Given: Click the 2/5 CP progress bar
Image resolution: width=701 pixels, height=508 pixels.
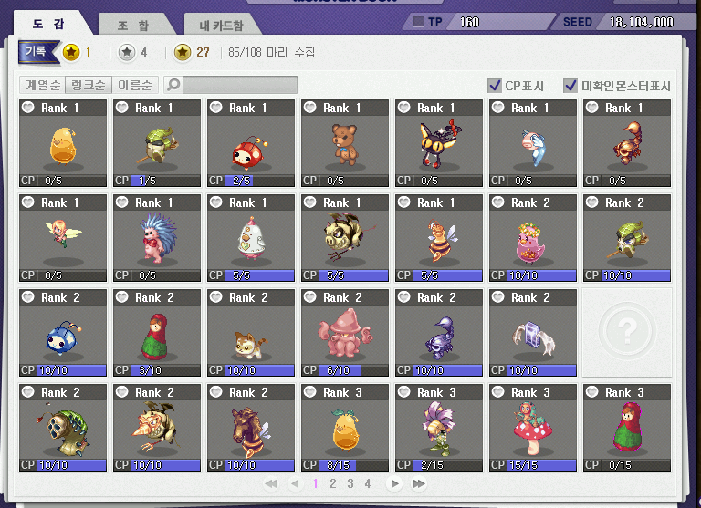Looking at the screenshot, I should (x=260, y=181).
